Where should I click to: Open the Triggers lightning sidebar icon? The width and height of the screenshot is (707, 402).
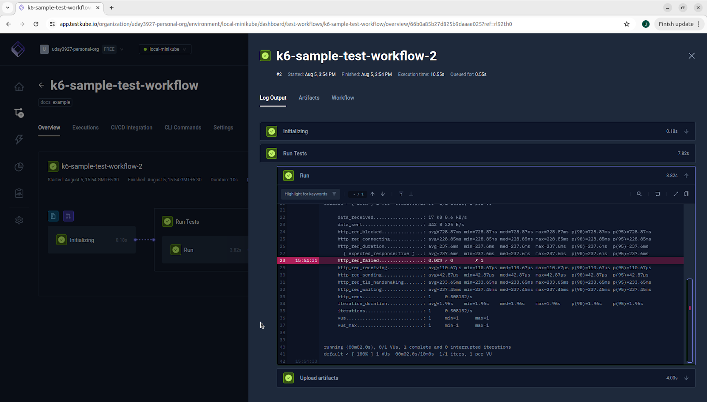19,139
